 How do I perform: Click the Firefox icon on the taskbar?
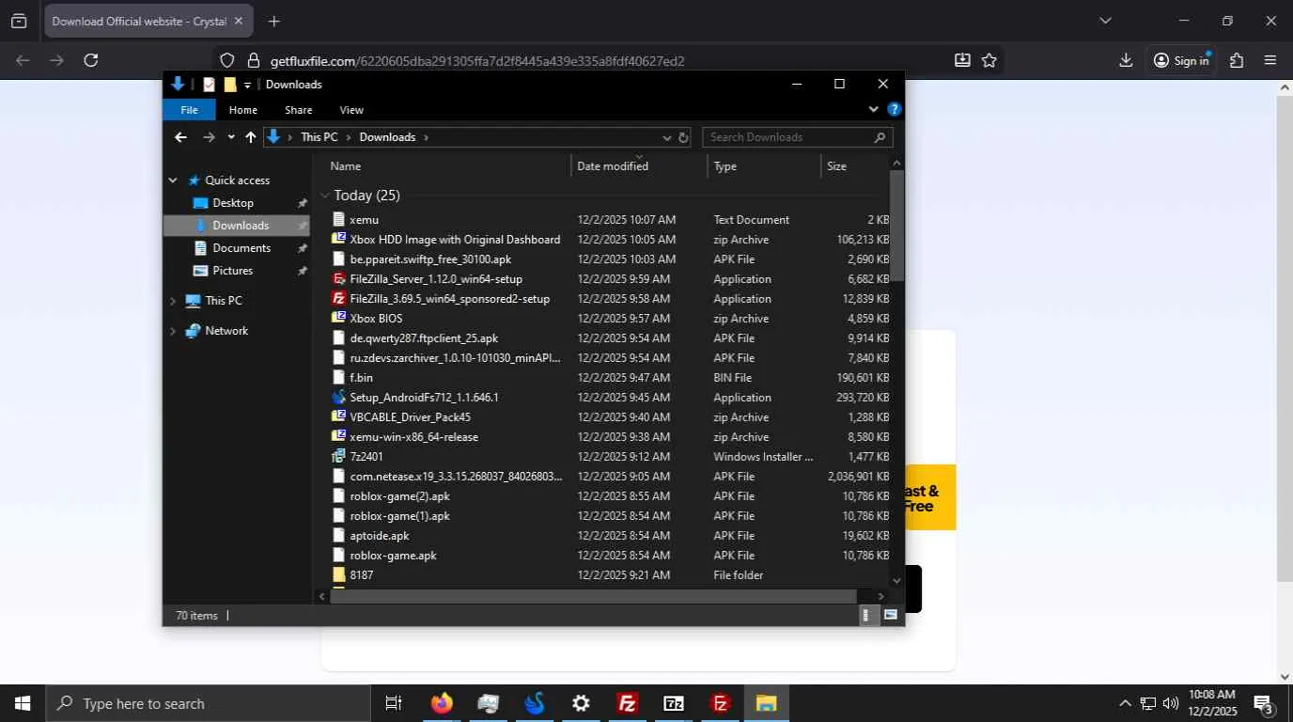tap(442, 703)
